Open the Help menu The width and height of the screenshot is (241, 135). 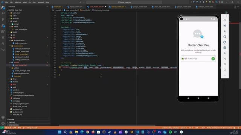pyautogui.click(x=47, y=2)
